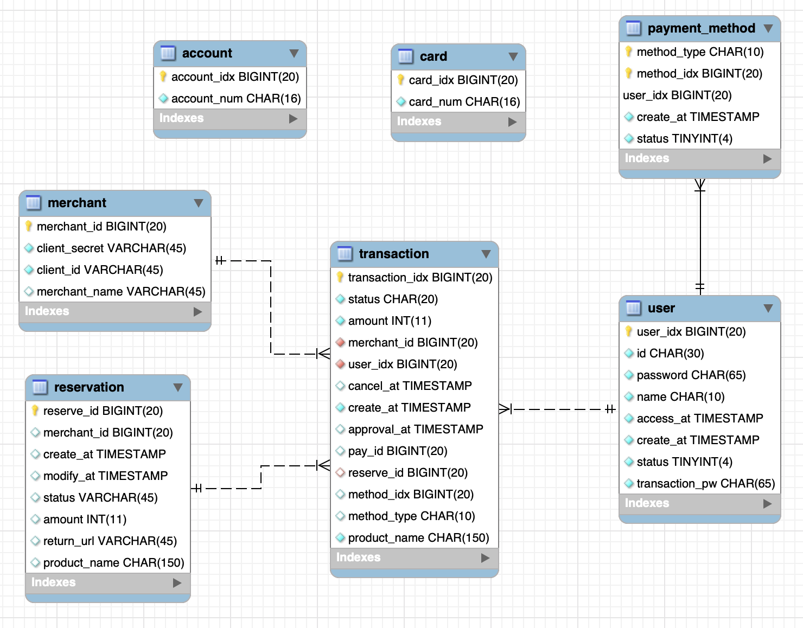803x628 pixels.
Task: Expand Indexes section of account table
Action: [294, 118]
